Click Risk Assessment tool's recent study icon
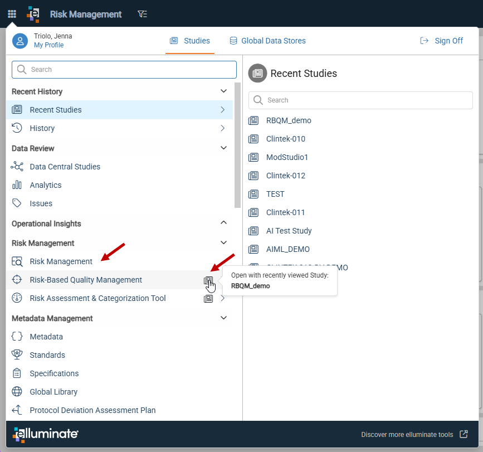 click(208, 299)
